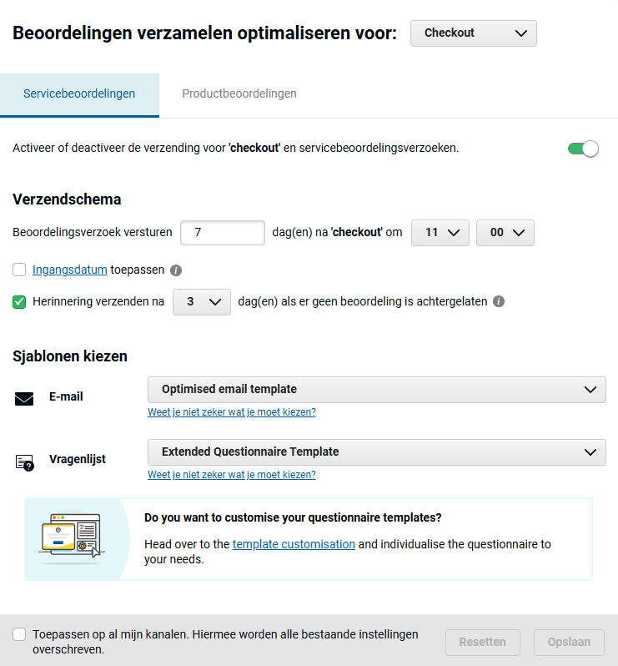Screen dimensions: 618x666
Task: Enable the Ingangsdatum toepassen checkbox
Action: pos(19,270)
